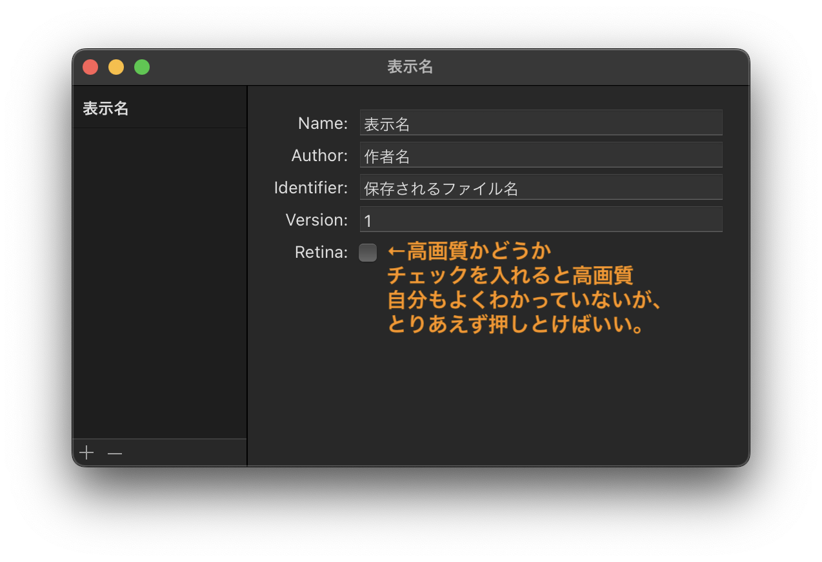Remove the selected entry using the − button
822x562 pixels.
coord(115,453)
